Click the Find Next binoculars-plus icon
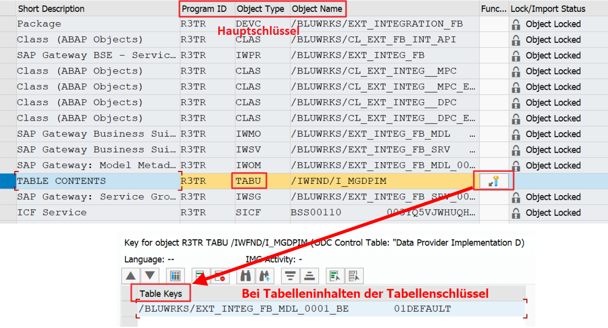The width and height of the screenshot is (608, 328). pyautogui.click(x=264, y=276)
